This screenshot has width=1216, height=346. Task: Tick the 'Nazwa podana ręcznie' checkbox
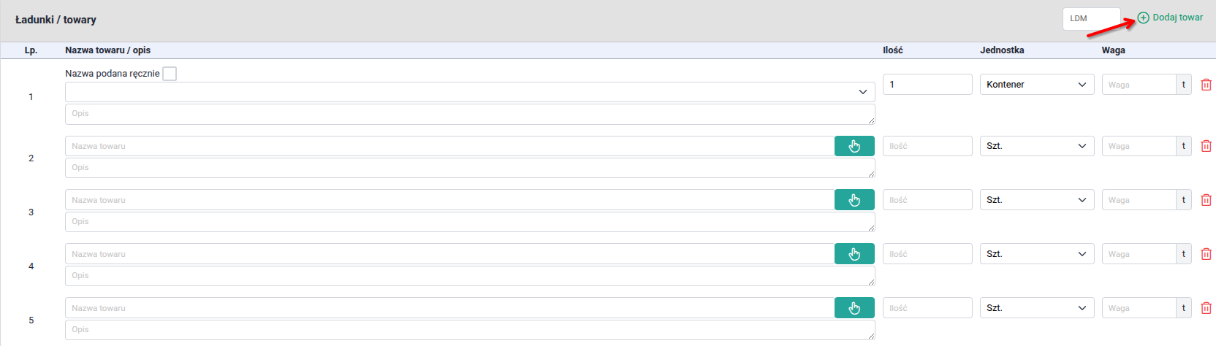tap(170, 74)
